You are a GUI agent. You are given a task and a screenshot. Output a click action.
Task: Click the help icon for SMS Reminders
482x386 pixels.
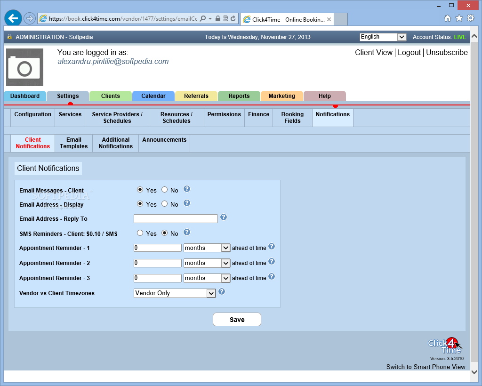(186, 233)
